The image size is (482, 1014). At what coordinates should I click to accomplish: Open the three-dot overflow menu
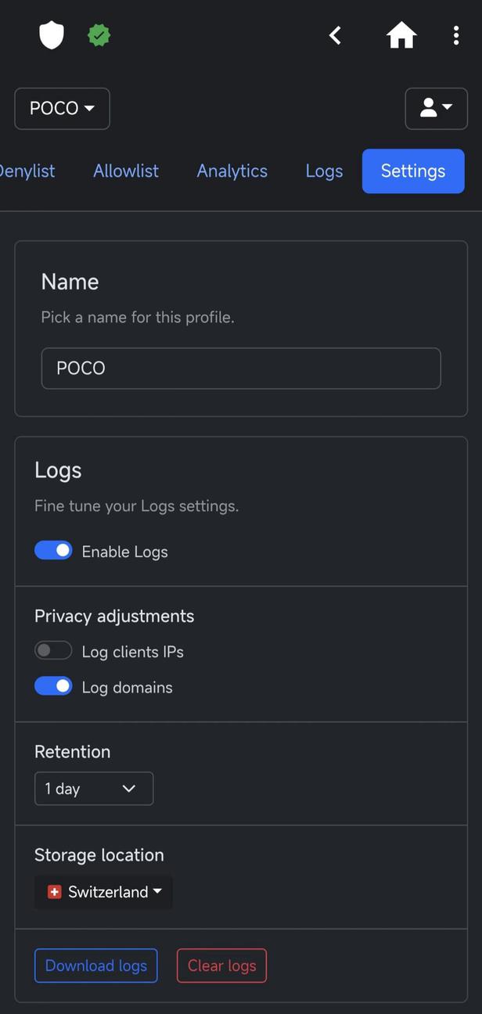click(456, 34)
